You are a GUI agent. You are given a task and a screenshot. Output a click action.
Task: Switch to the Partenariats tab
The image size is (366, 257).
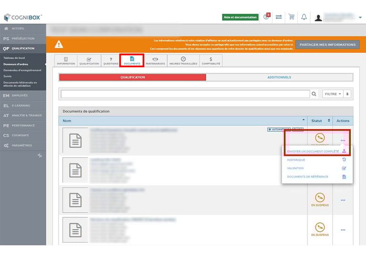(x=155, y=61)
